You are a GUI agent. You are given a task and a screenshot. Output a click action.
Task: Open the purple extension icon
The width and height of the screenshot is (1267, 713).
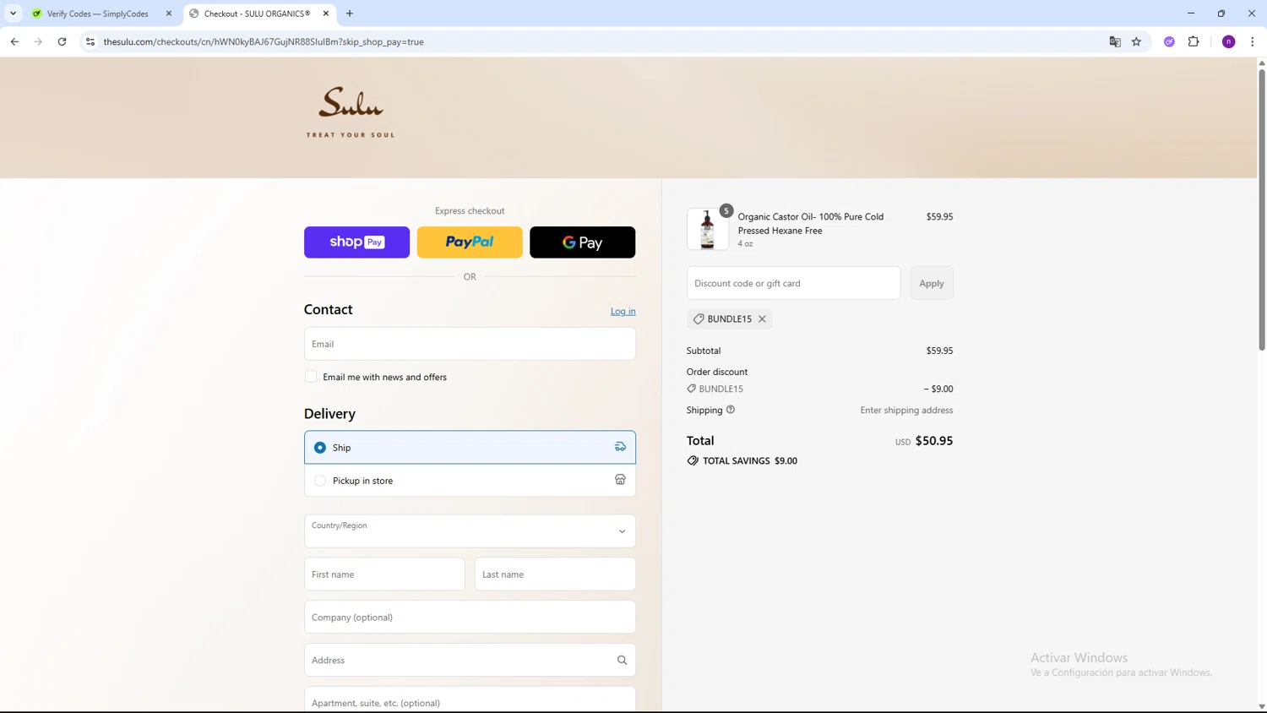[1169, 41]
